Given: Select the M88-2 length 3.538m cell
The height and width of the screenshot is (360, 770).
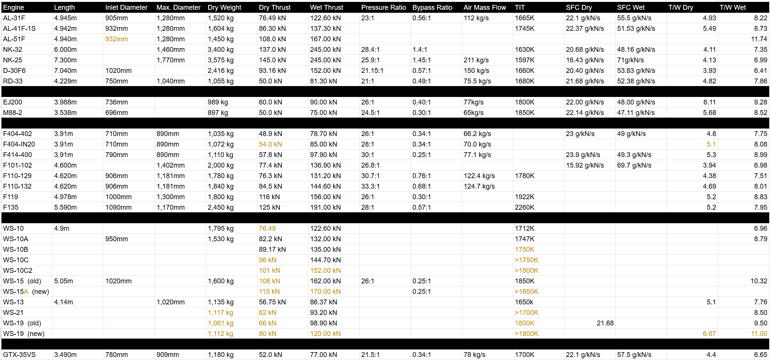Looking at the screenshot, I should [65, 113].
